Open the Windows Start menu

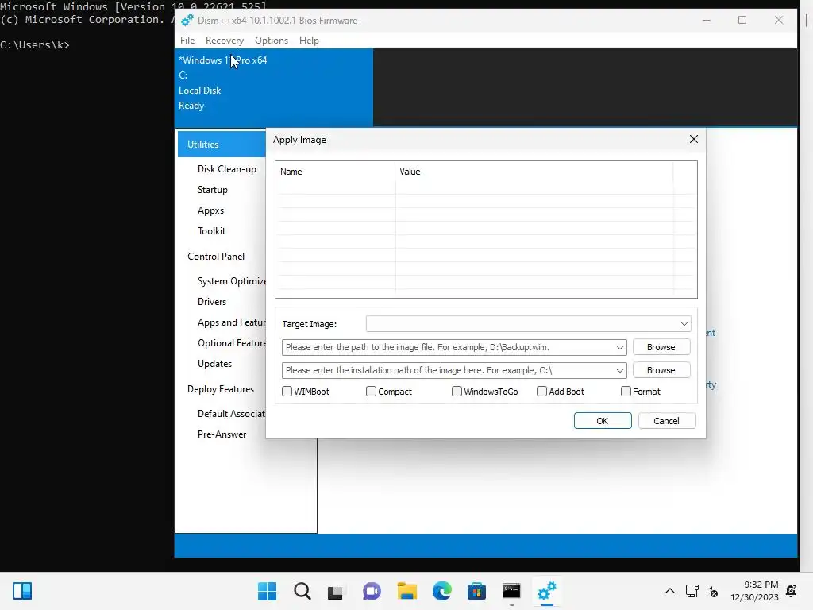[267, 591]
